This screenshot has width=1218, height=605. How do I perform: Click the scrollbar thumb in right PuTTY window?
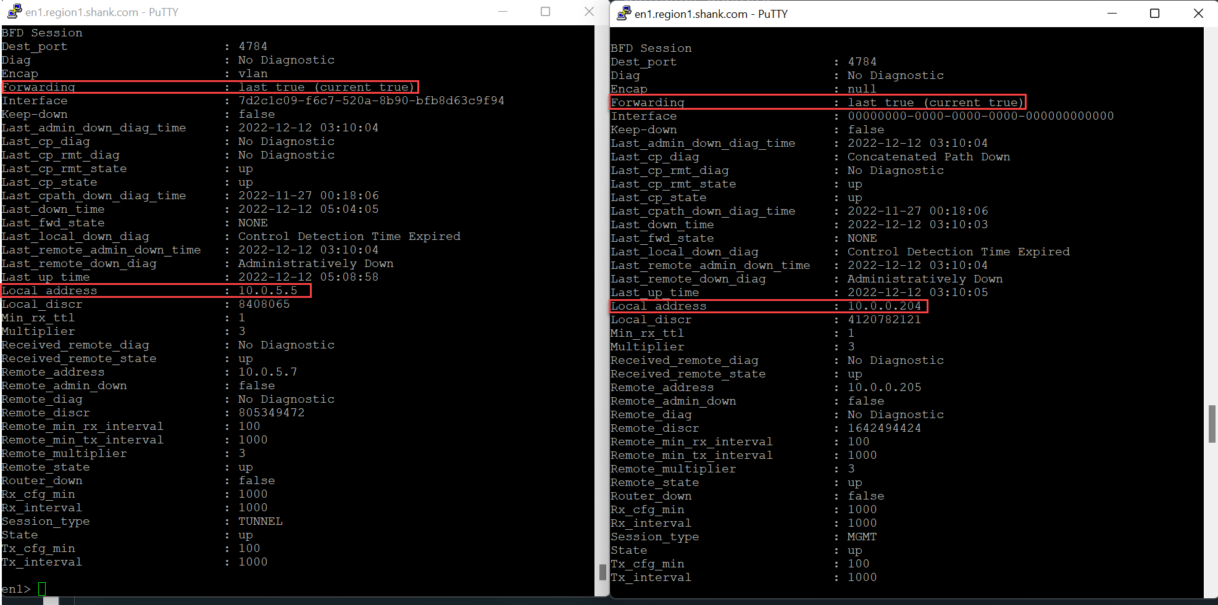coord(1212,424)
